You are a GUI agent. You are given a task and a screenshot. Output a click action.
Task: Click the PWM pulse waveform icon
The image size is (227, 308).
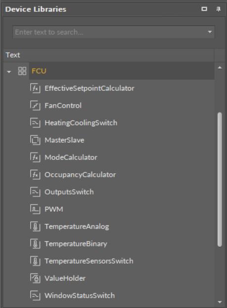point(35,209)
